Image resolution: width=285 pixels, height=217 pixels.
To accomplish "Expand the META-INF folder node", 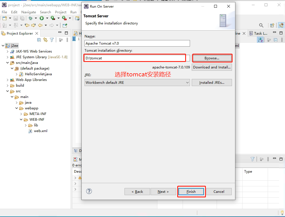I will (21, 114).
